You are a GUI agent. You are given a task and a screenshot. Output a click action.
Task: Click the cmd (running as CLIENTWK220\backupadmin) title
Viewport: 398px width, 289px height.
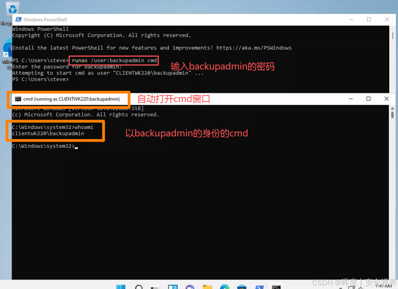click(71, 99)
